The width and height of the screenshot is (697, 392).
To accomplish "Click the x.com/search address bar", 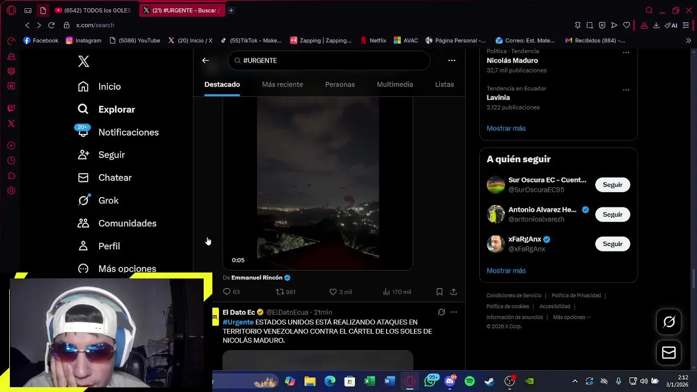I will coord(95,25).
